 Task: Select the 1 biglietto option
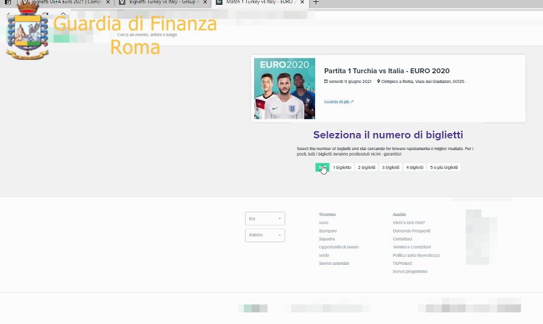pyautogui.click(x=342, y=167)
